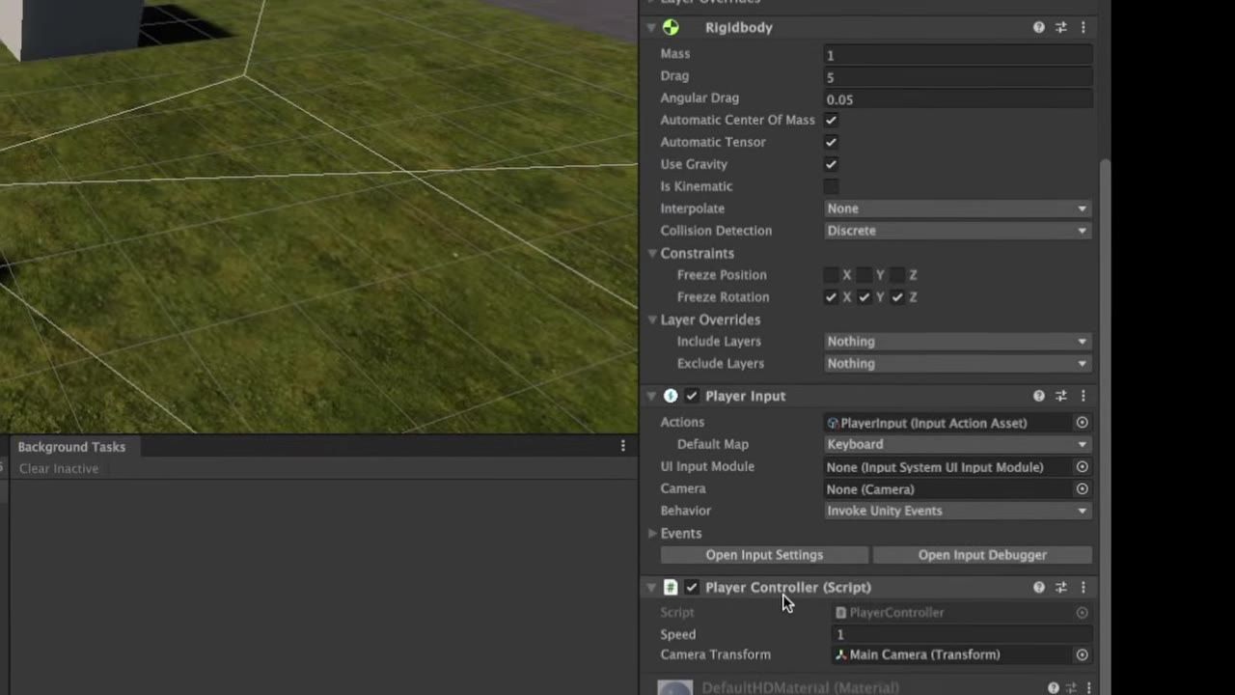Disable the Player Input component checkbox
1235x695 pixels.
tap(692, 396)
